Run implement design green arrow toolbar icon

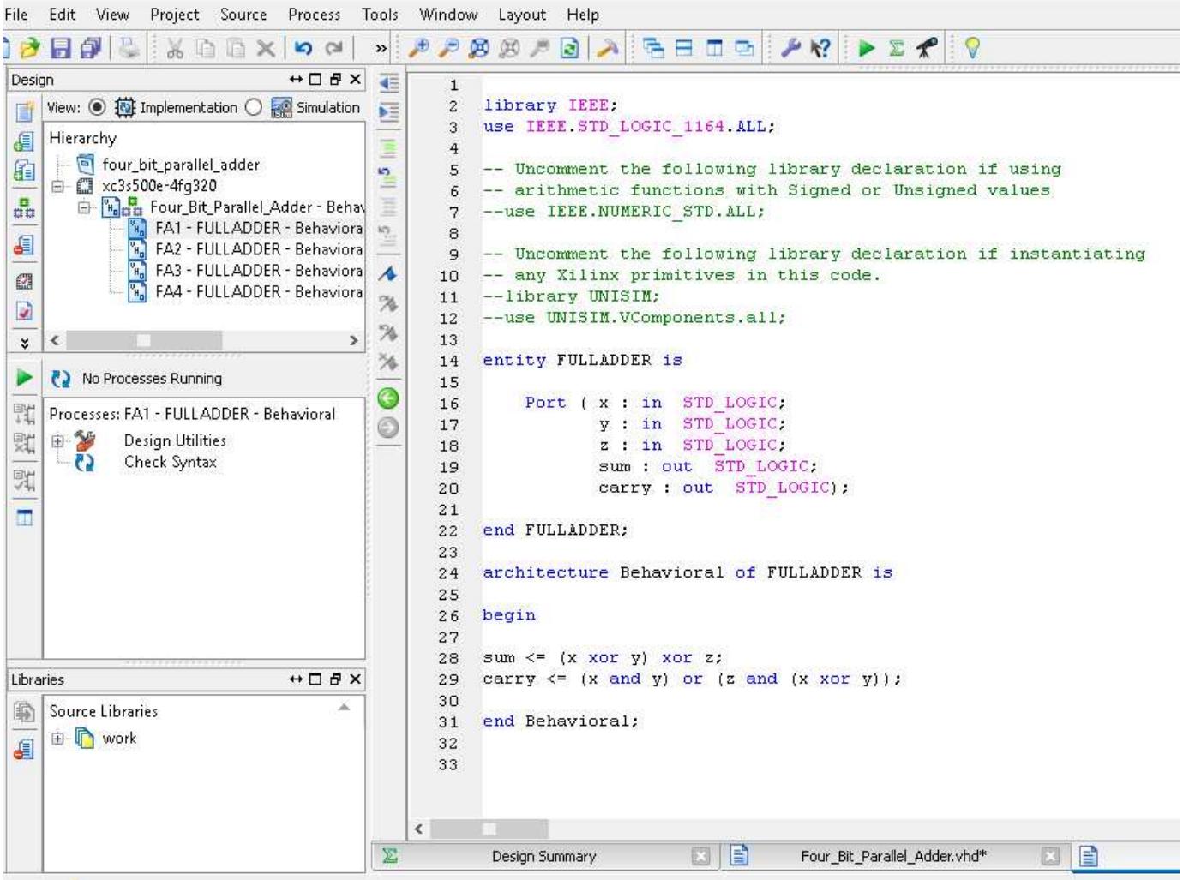[x=867, y=49]
